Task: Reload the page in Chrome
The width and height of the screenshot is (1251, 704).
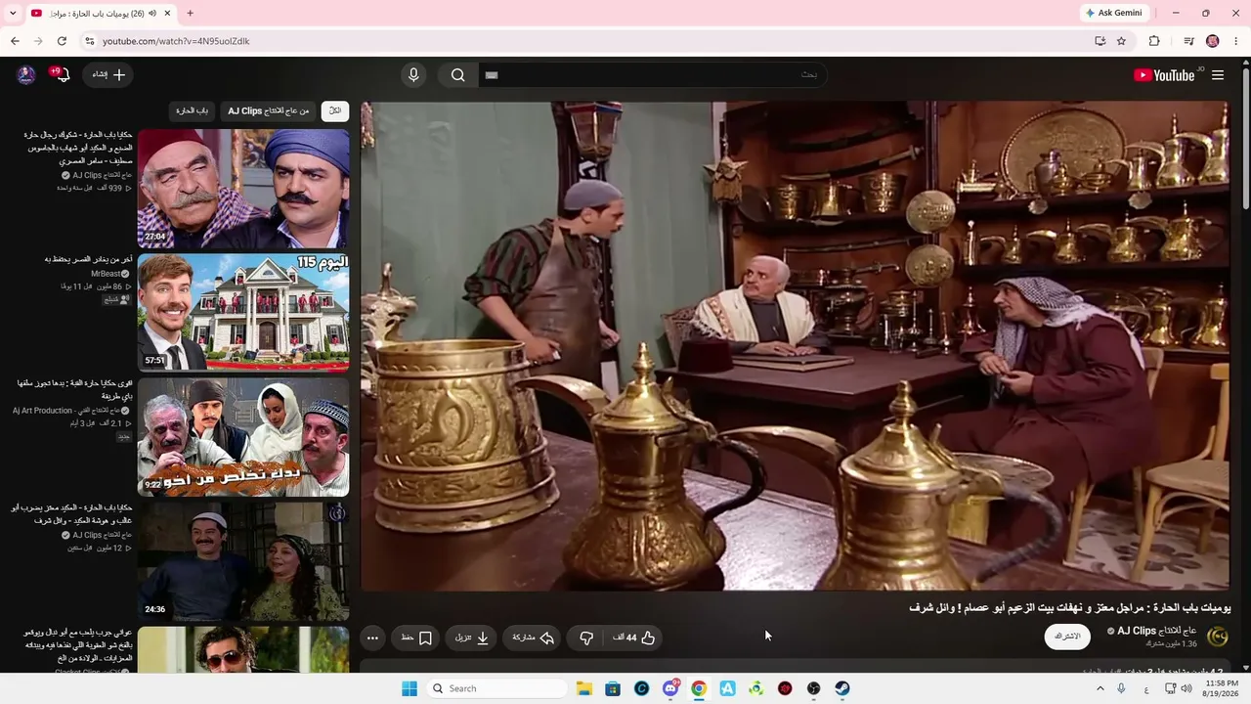Action: coord(62,41)
